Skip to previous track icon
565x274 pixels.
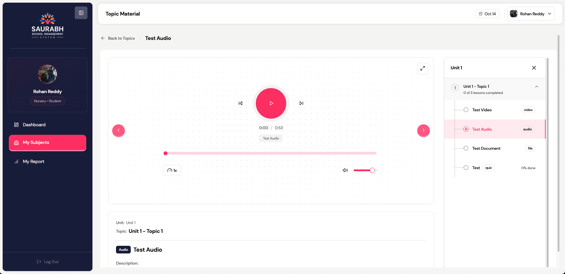(x=241, y=103)
